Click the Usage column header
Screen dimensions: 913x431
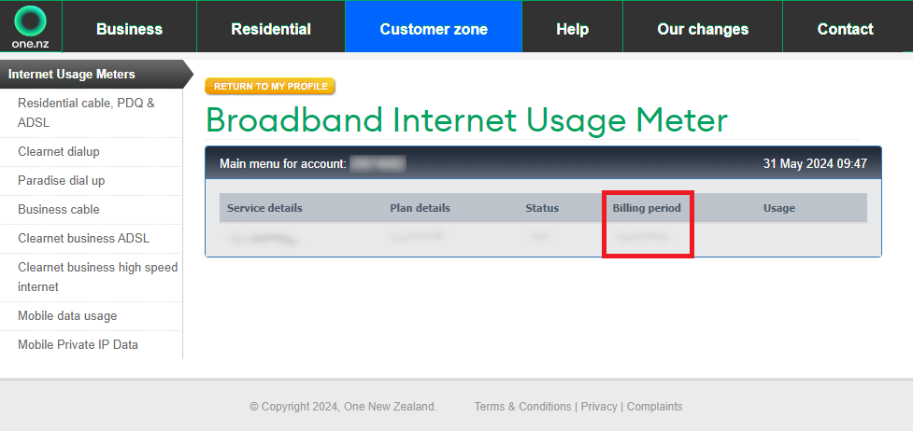[x=779, y=208]
